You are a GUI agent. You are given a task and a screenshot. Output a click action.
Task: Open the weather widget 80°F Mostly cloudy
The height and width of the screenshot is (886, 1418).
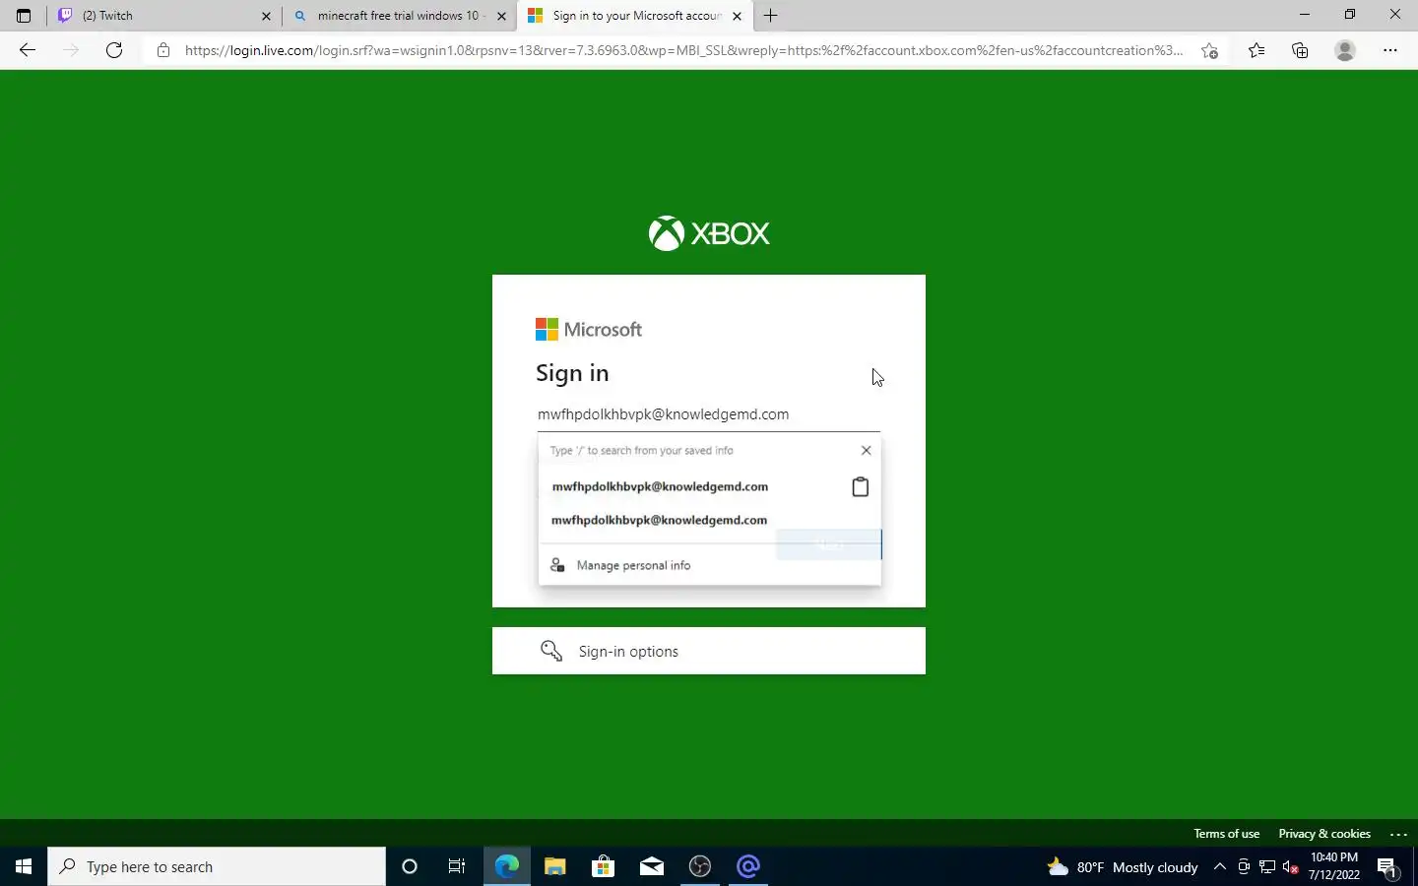click(1123, 866)
